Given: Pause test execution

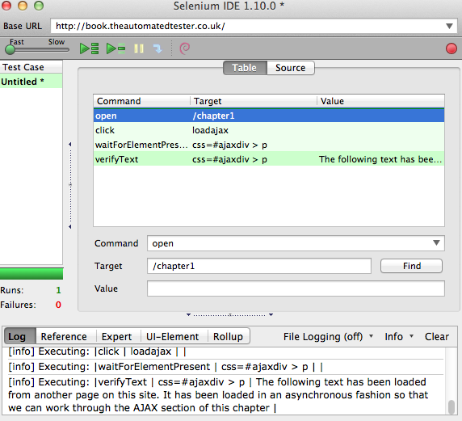Looking at the screenshot, I should (139, 48).
